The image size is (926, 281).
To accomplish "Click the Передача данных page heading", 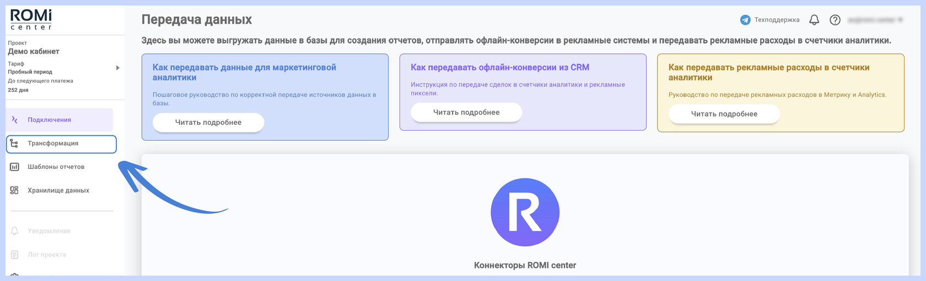I will [x=197, y=20].
